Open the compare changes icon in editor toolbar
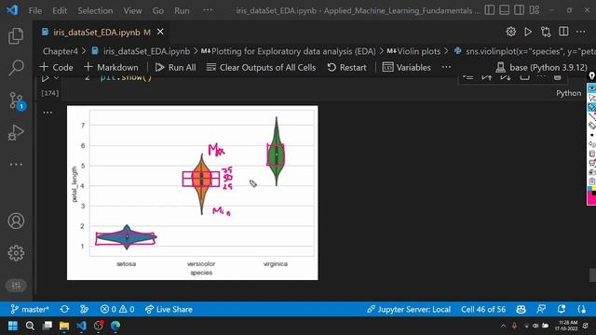Image resolution: width=596 pixels, height=335 pixels. pos(546,32)
